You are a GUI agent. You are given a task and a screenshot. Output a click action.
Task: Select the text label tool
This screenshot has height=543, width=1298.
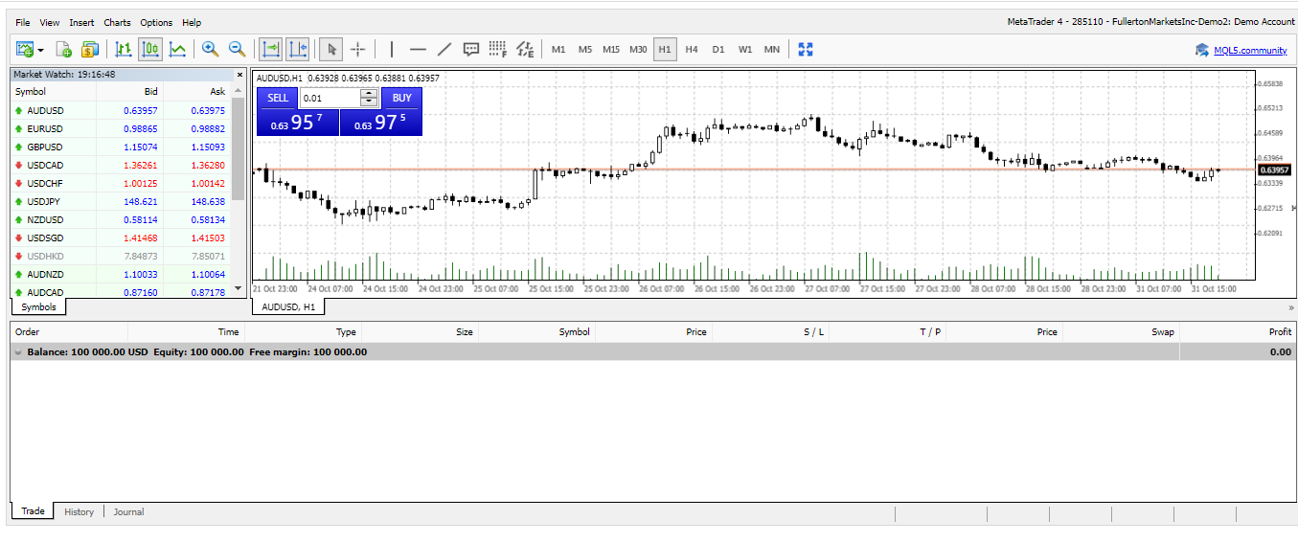coord(471,49)
